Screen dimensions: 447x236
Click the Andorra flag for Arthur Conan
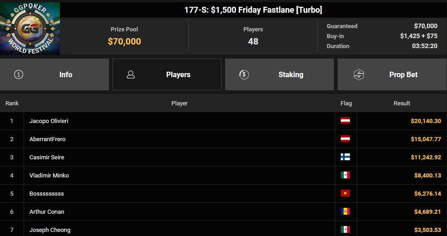click(x=345, y=211)
